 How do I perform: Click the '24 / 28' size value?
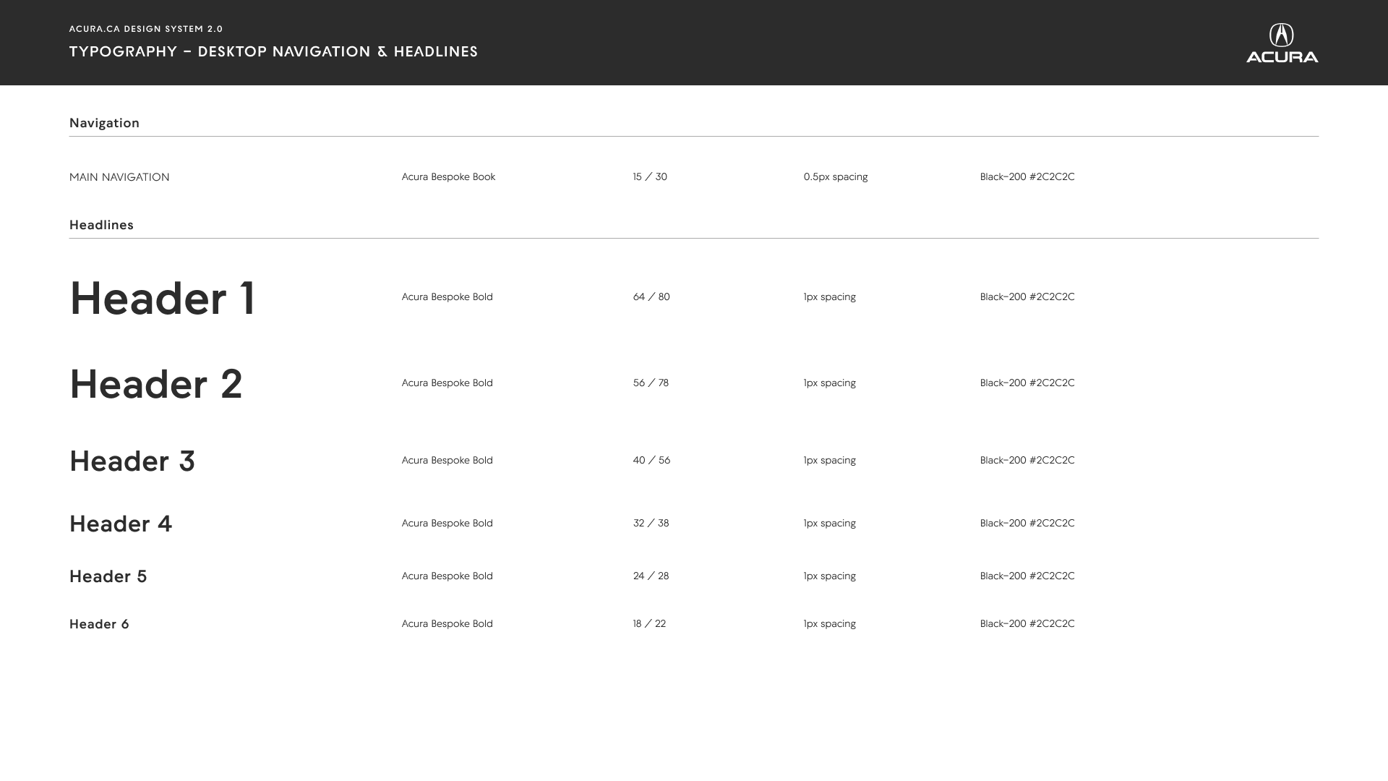(x=651, y=576)
